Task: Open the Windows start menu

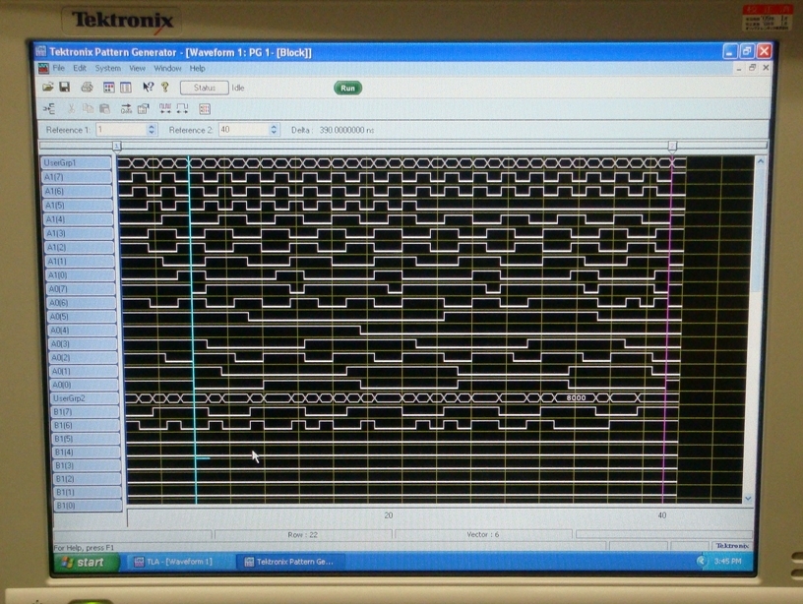Action: 86,562
